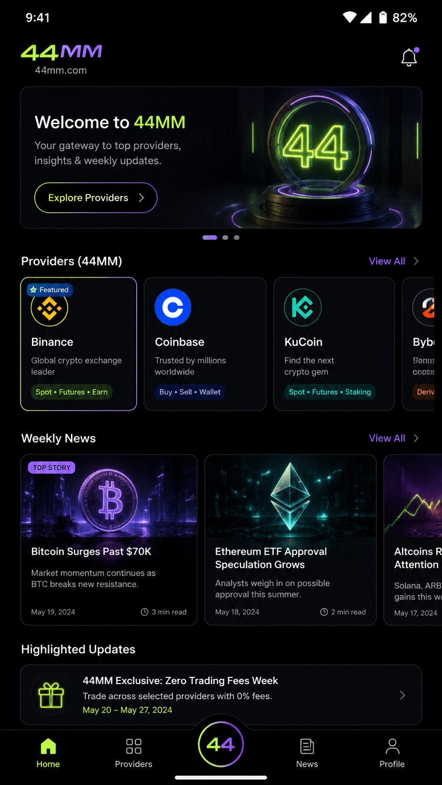Open the Bitcoin Surges Past $70K thumbnail
Screen dimensions: 442x785
click(109, 496)
